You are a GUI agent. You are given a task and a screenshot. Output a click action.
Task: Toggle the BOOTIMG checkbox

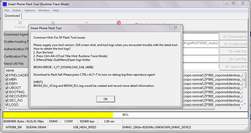(x=7, y=92)
